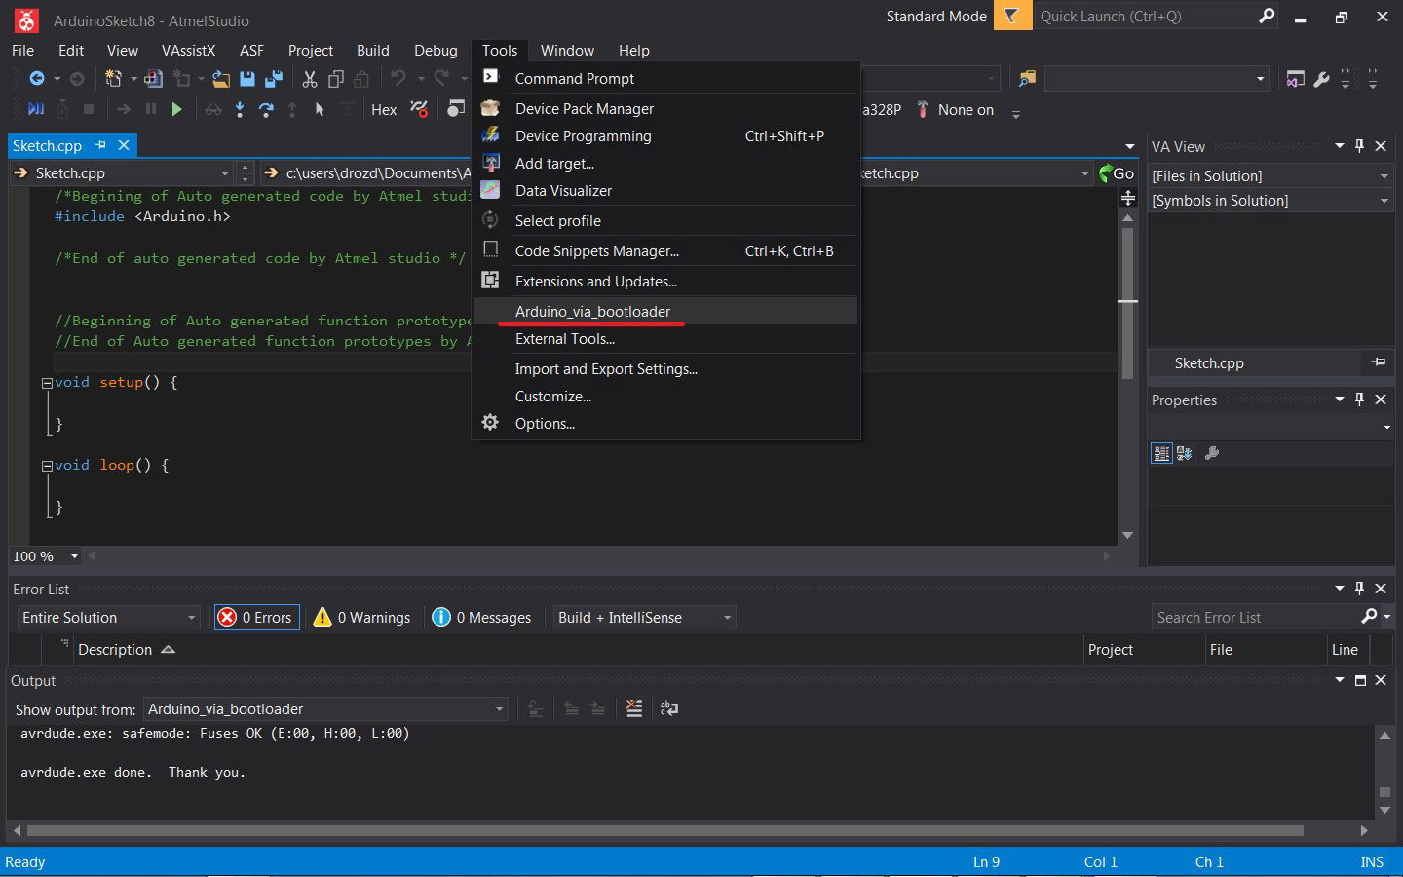Screen dimensions: 1403x877
Task: Click the Step Into icon
Action: click(x=240, y=109)
